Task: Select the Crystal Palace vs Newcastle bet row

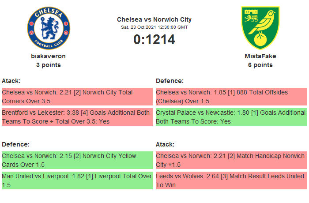Action: [231, 117]
